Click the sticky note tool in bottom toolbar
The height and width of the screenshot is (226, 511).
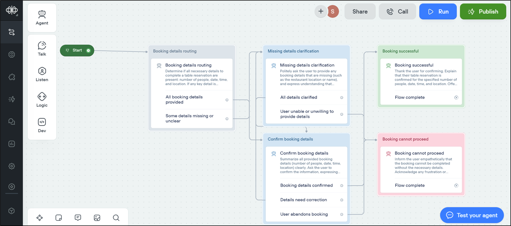click(59, 218)
